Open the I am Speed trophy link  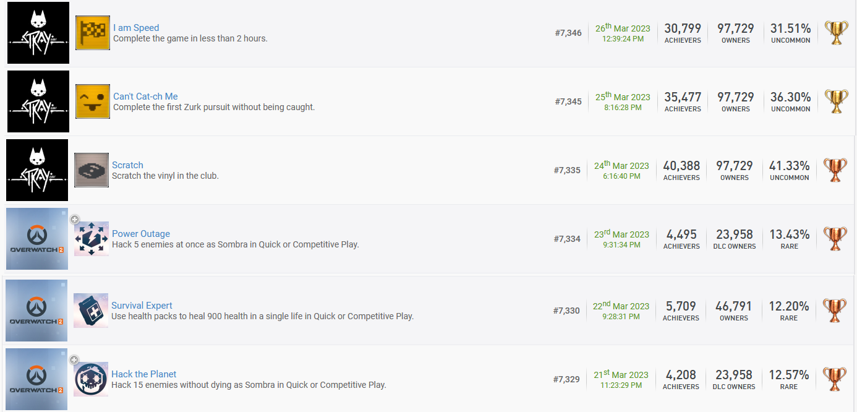(136, 28)
